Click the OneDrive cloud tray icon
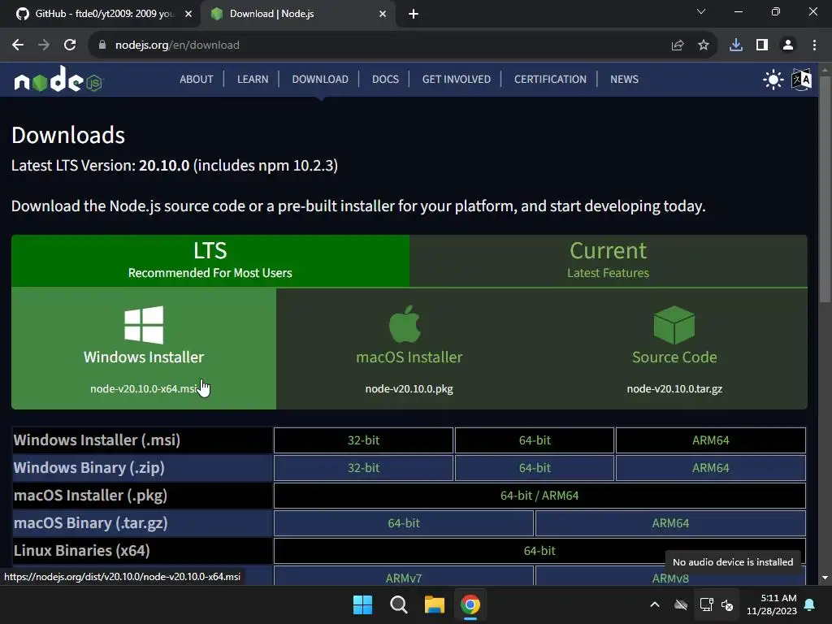This screenshot has height=624, width=832. click(681, 604)
